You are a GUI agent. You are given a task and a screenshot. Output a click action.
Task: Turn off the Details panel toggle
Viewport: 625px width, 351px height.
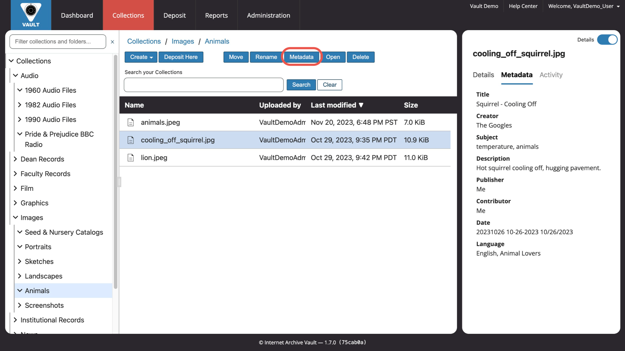click(x=607, y=40)
